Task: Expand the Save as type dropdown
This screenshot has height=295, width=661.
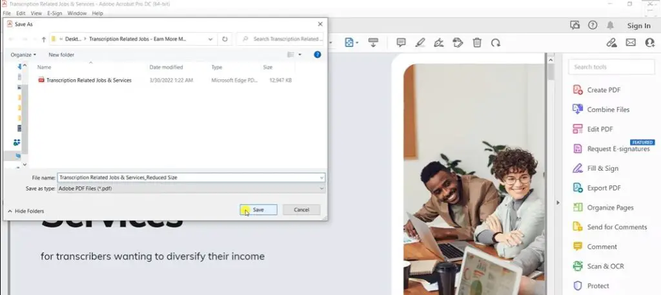Action: 191,189
